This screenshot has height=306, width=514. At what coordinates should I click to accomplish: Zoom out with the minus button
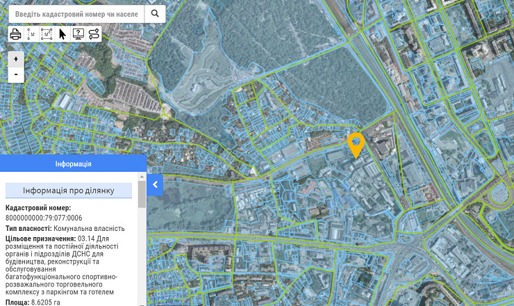pos(16,74)
